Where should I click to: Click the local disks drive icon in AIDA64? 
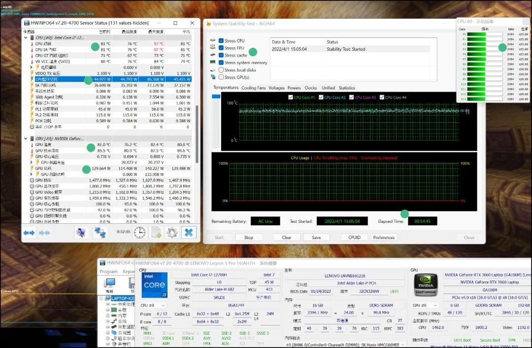[213, 70]
